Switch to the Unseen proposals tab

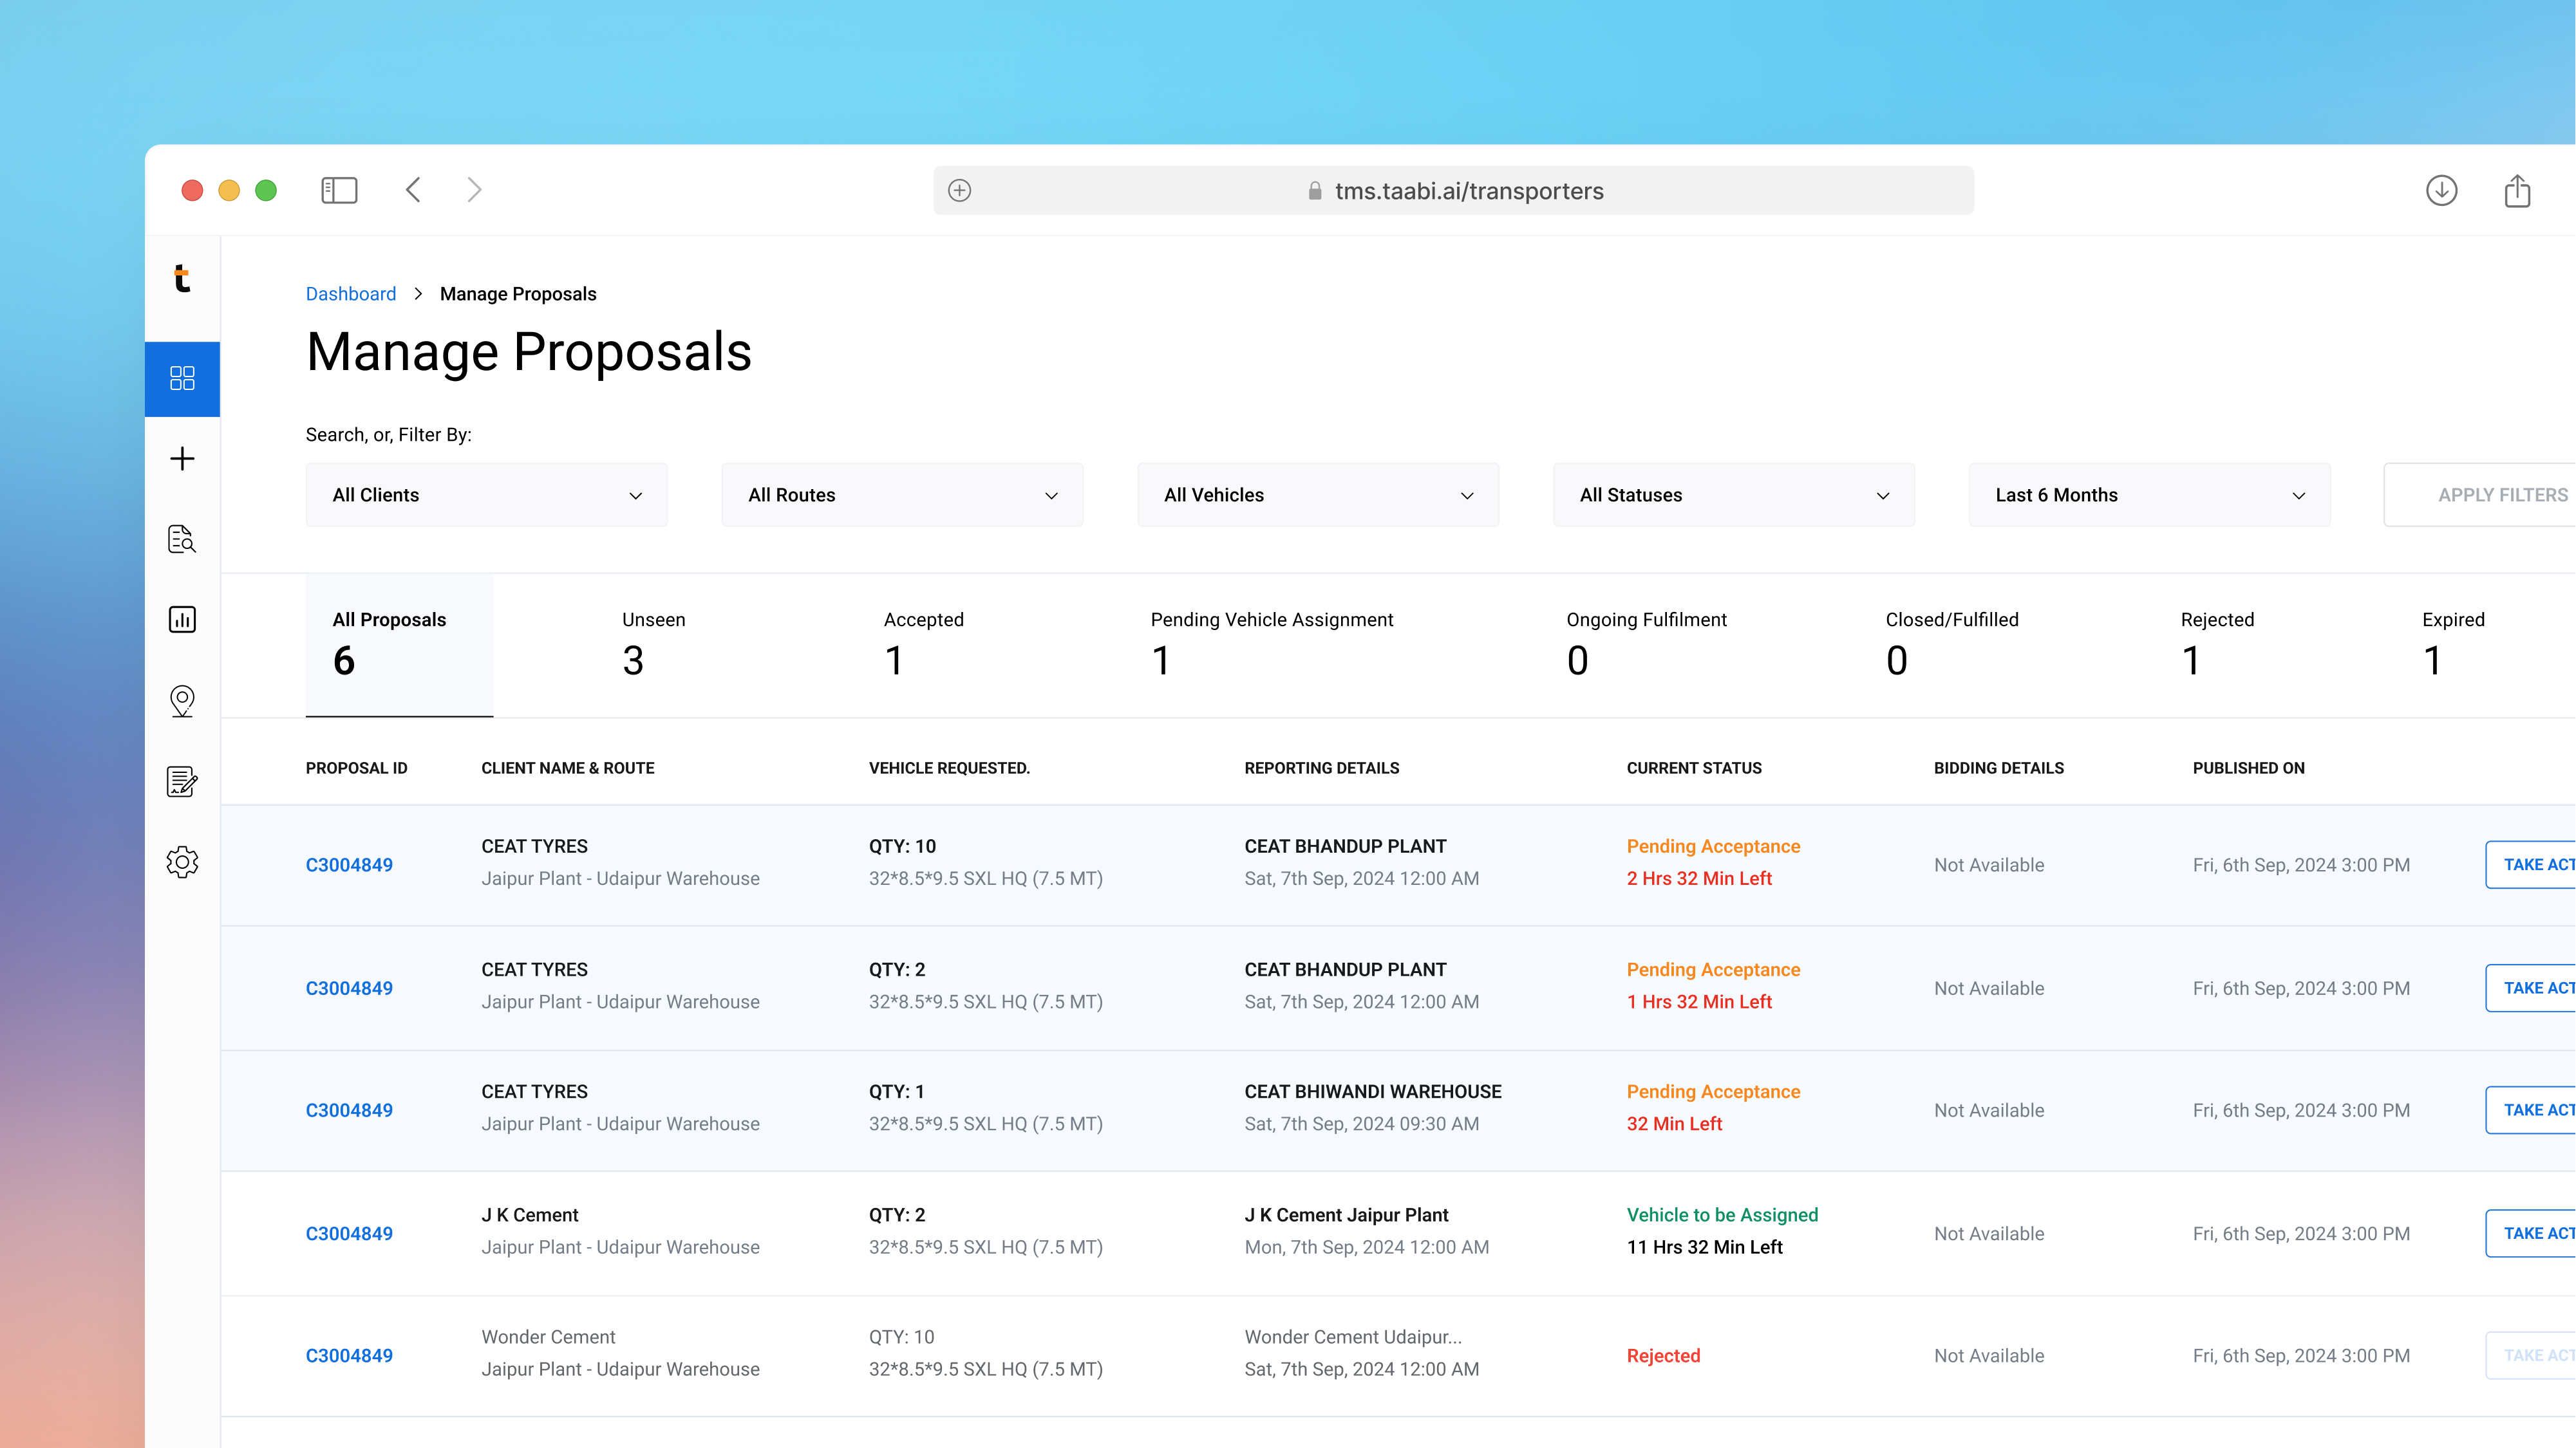[653, 644]
